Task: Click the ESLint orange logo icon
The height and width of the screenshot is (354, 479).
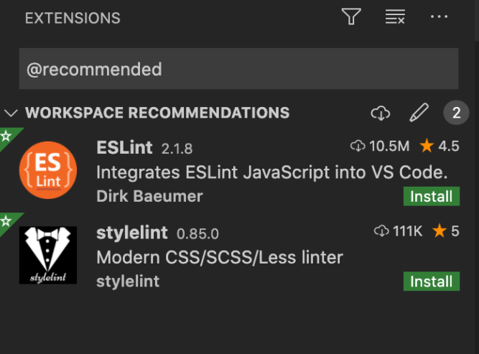Action: pyautogui.click(x=48, y=170)
